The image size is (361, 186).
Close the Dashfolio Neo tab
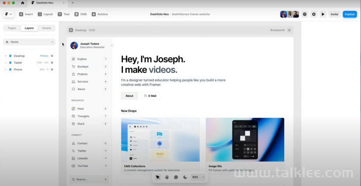tap(64, 3)
